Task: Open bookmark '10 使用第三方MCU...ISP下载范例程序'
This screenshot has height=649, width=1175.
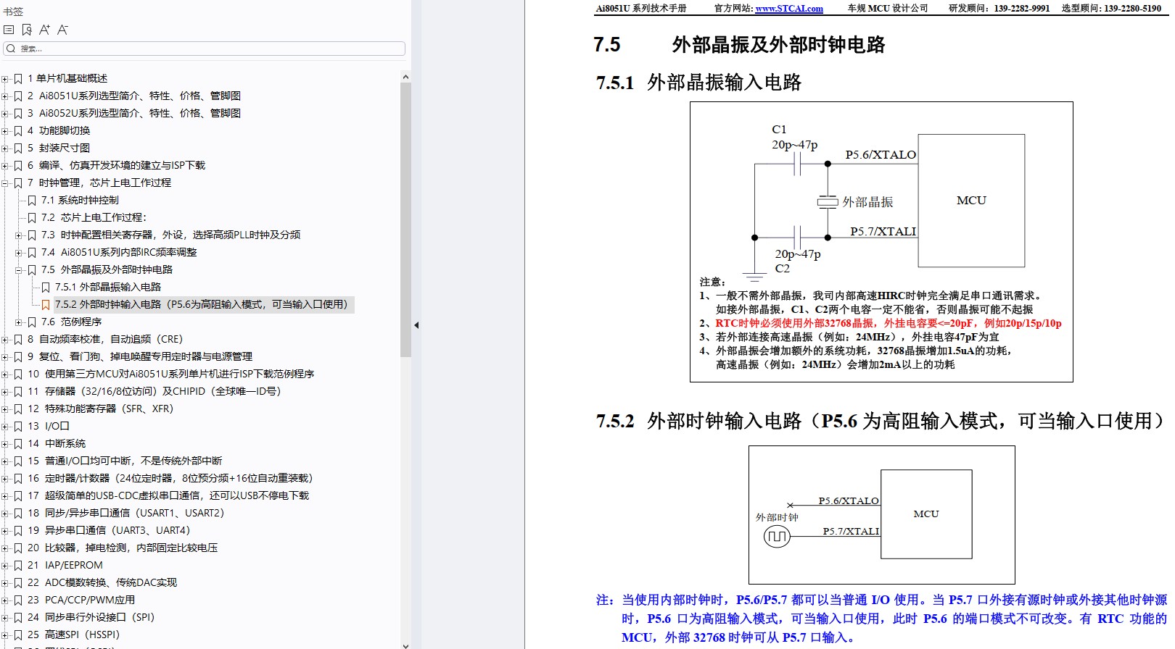Action: [x=170, y=374]
